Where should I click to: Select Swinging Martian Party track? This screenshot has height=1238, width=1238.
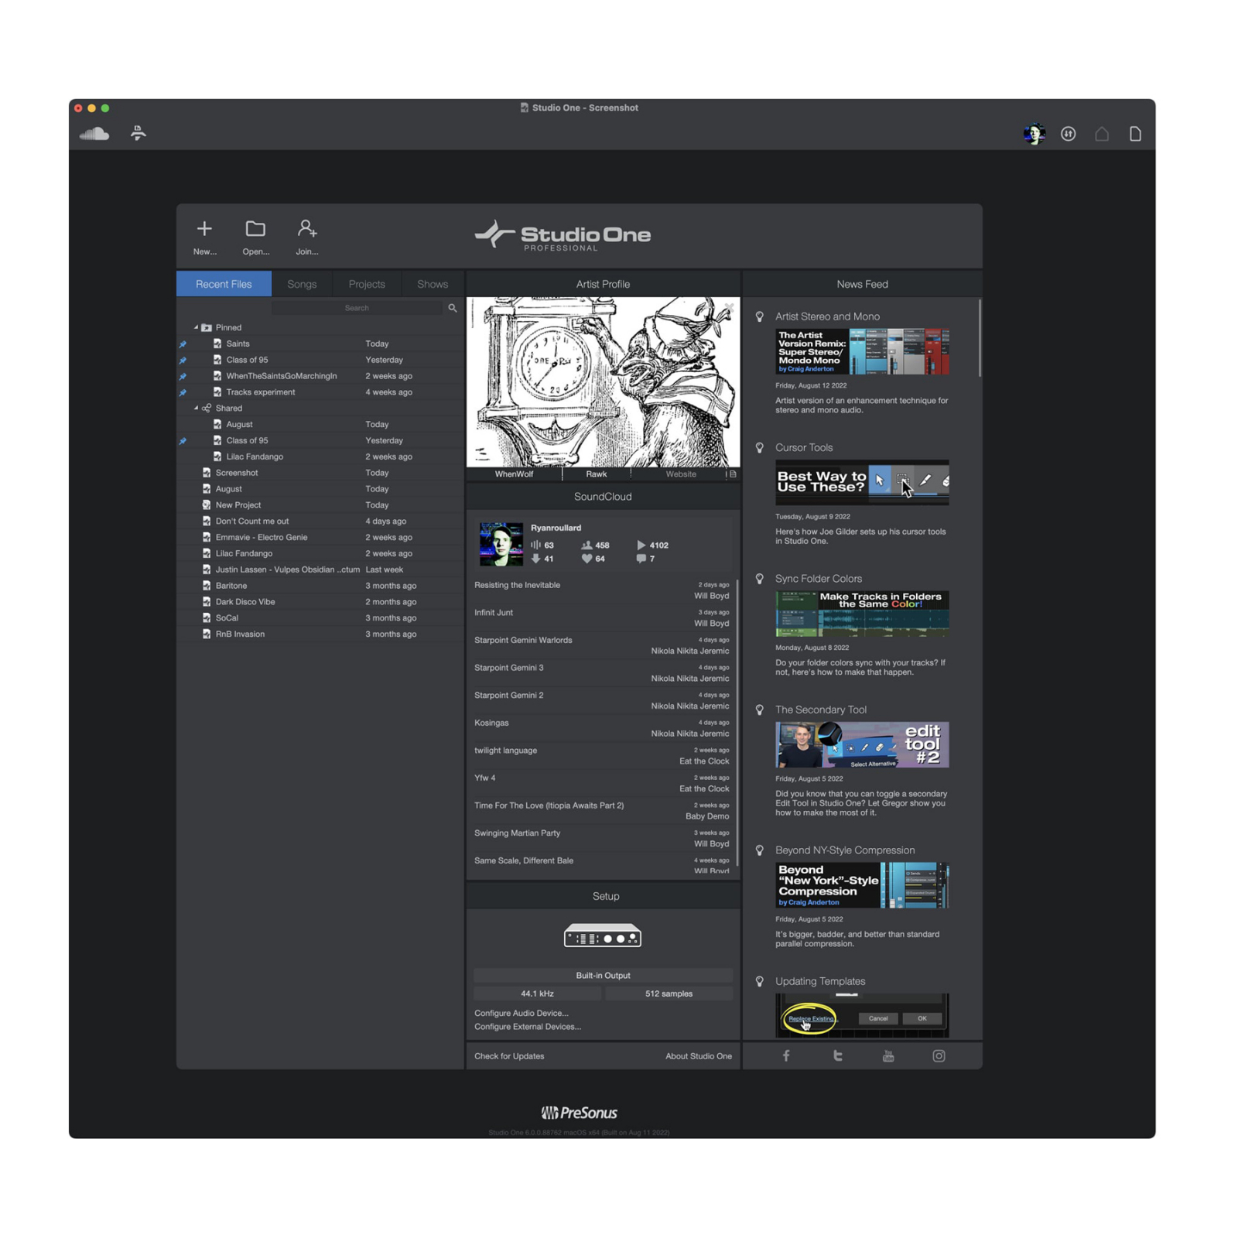[x=601, y=838]
